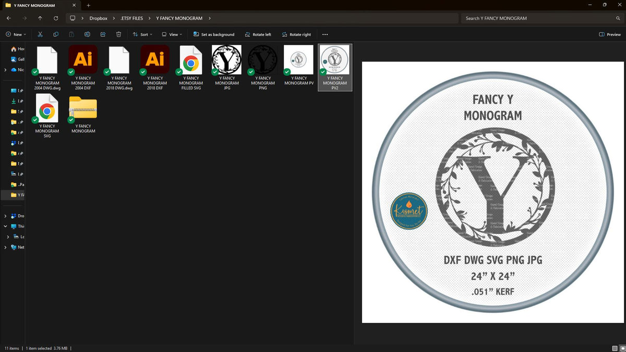Click the Rotate right button
Viewport: 626px width, 352px height.
296,34
